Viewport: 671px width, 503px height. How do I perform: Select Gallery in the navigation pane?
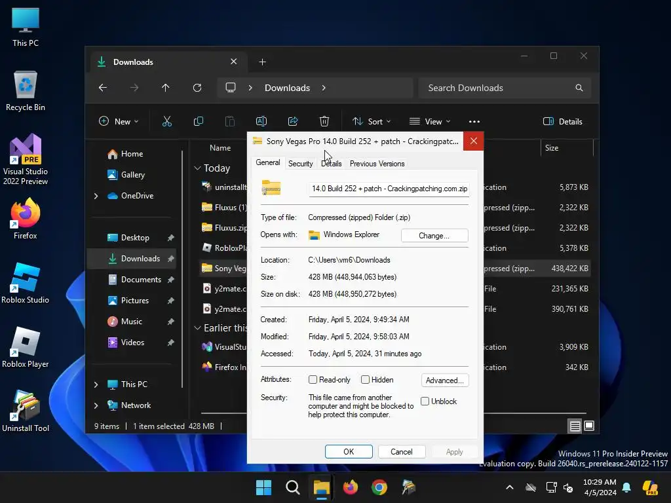coord(132,175)
